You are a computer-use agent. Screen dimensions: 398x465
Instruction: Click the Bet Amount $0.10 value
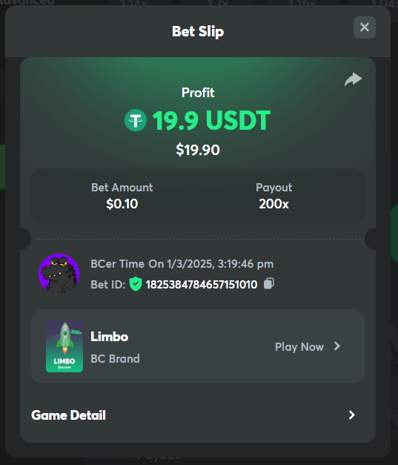coord(122,204)
